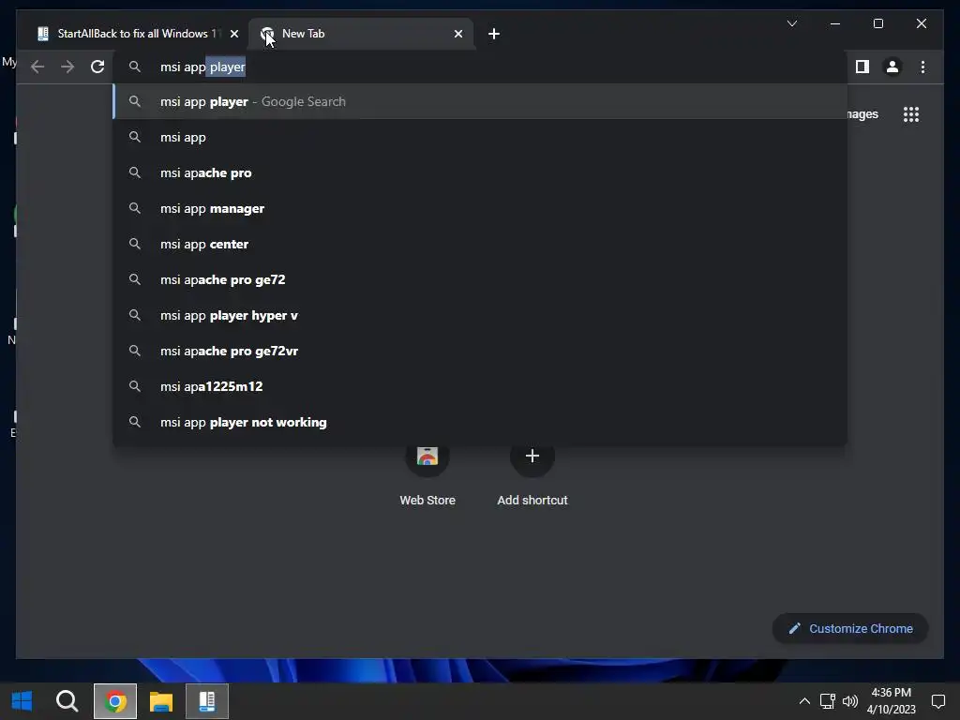Open the Chrome profile avatar
960x720 pixels.
coord(892,67)
